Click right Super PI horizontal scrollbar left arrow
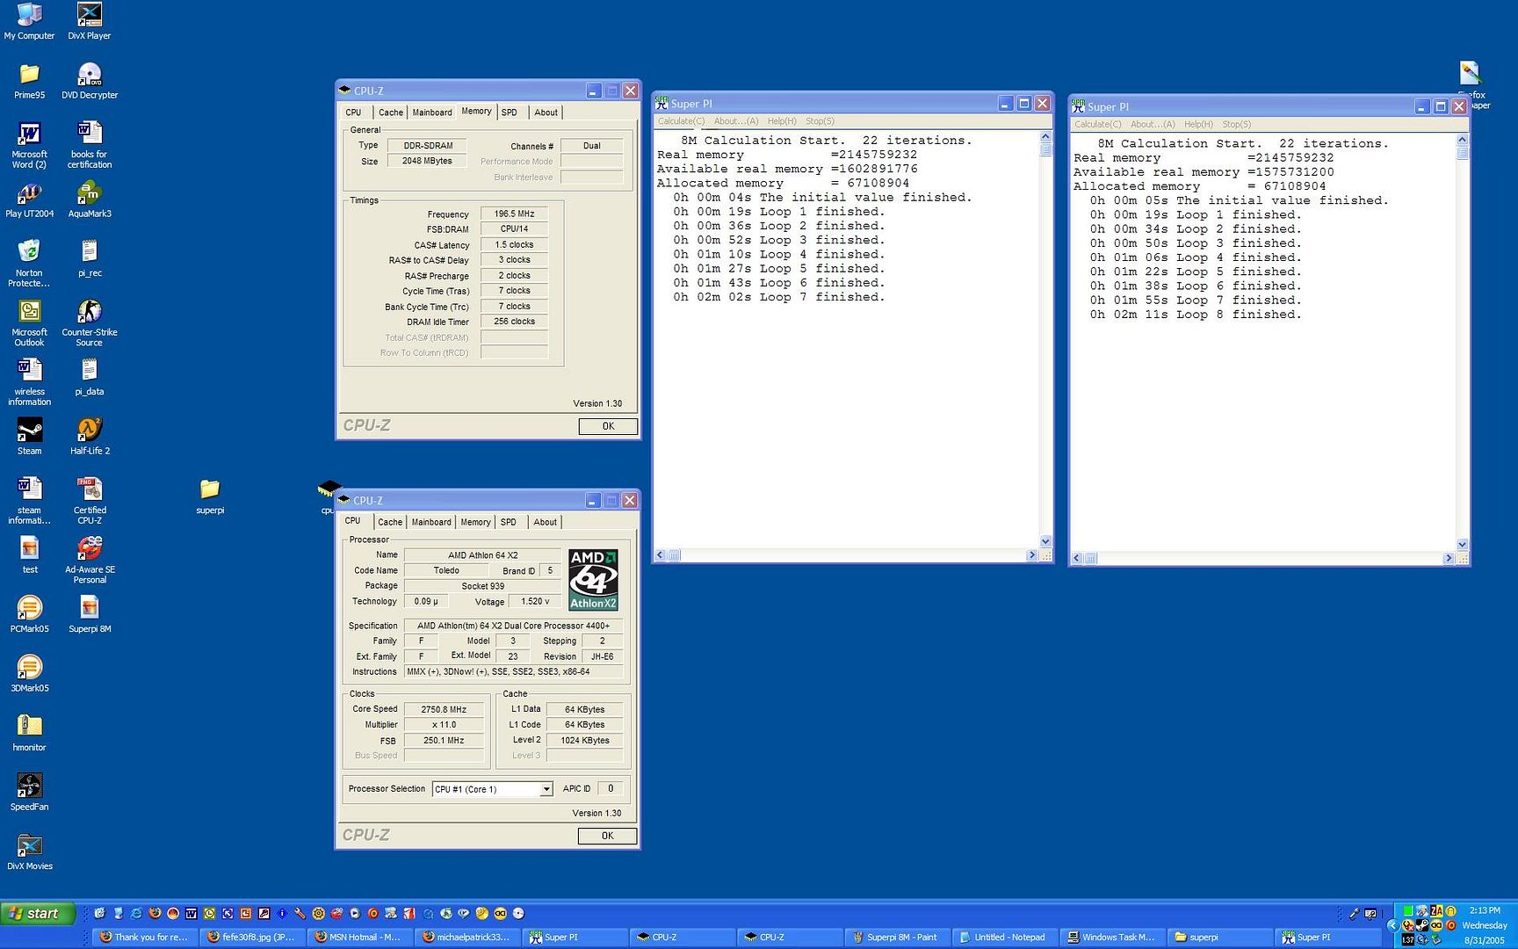This screenshot has height=949, width=1518. (x=1076, y=559)
